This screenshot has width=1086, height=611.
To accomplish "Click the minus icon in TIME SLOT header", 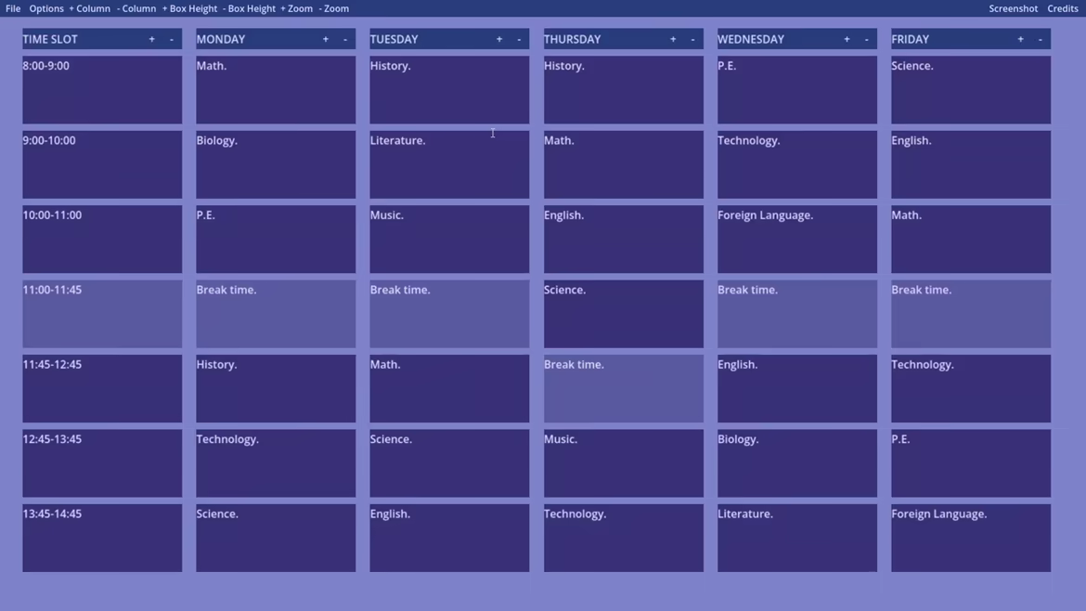I will (172, 40).
